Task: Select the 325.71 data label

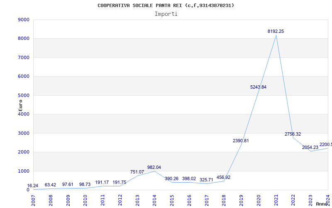Action: tap(206, 180)
